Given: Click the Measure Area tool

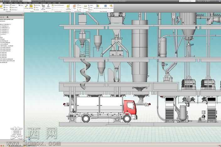Looking at the screenshot, I should click(x=90, y=10).
